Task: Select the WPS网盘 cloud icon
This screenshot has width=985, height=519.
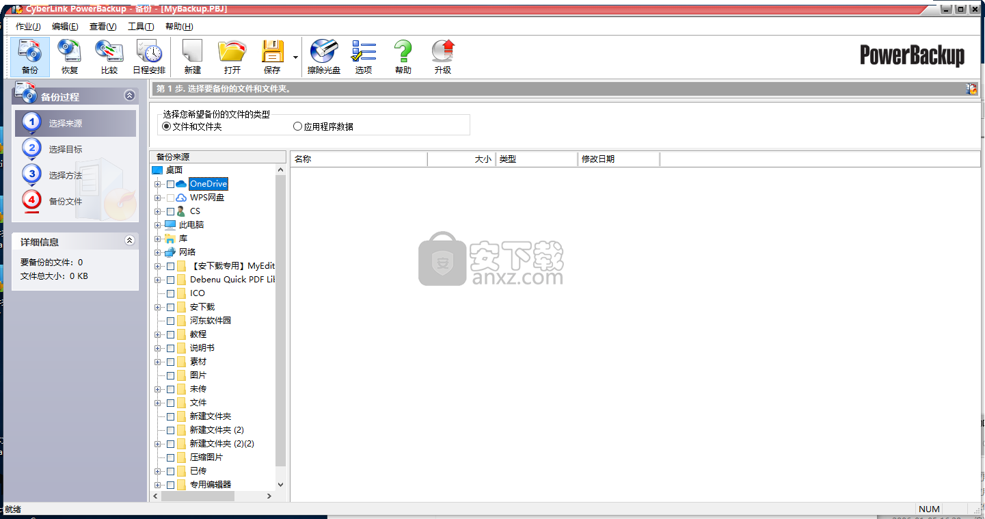Action: pos(181,198)
